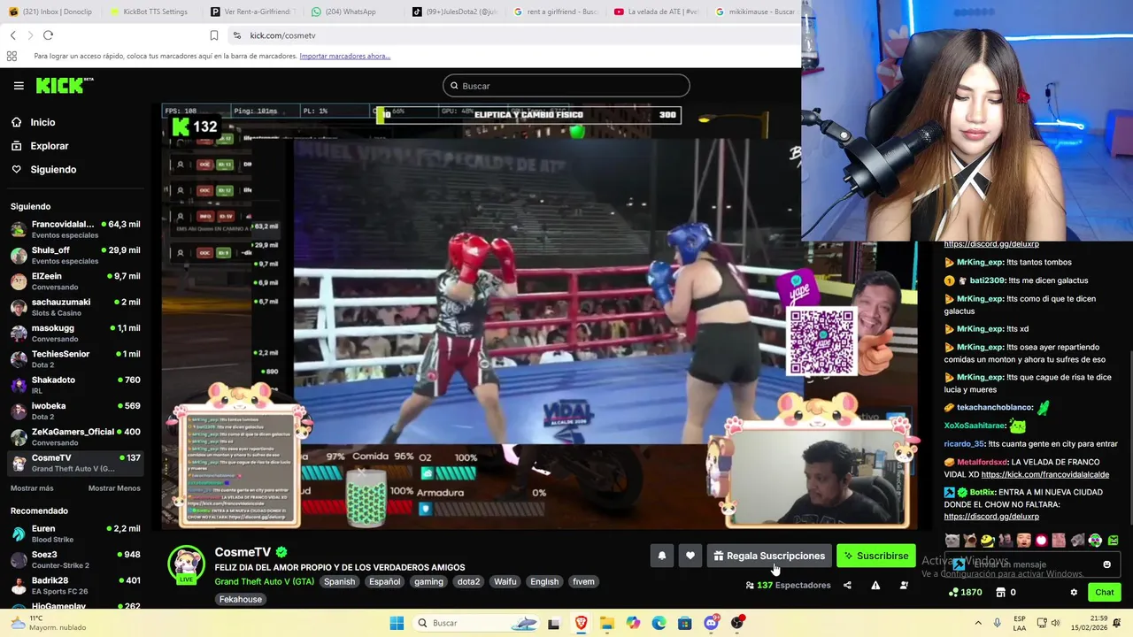Open Francovidalal... channel in Siguiendo list

tap(75, 229)
